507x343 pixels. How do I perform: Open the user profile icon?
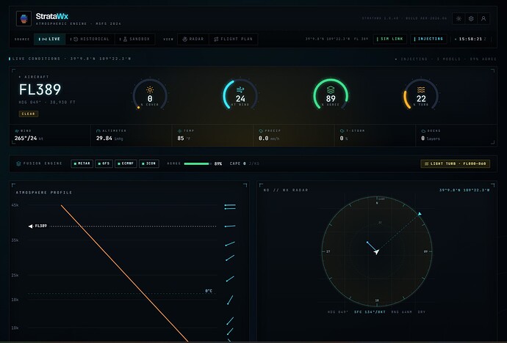[483, 19]
